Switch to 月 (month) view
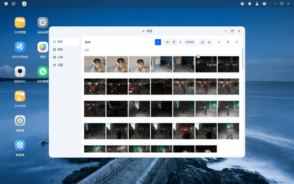The width and height of the screenshot is (294, 184). pos(174,42)
